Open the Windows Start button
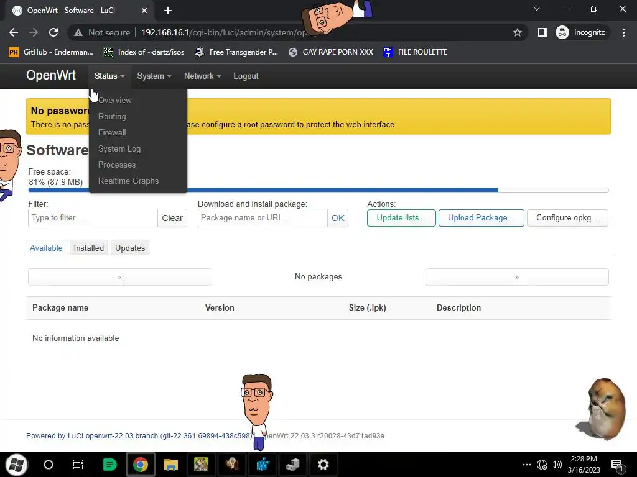The height and width of the screenshot is (477, 637). [x=16, y=465]
